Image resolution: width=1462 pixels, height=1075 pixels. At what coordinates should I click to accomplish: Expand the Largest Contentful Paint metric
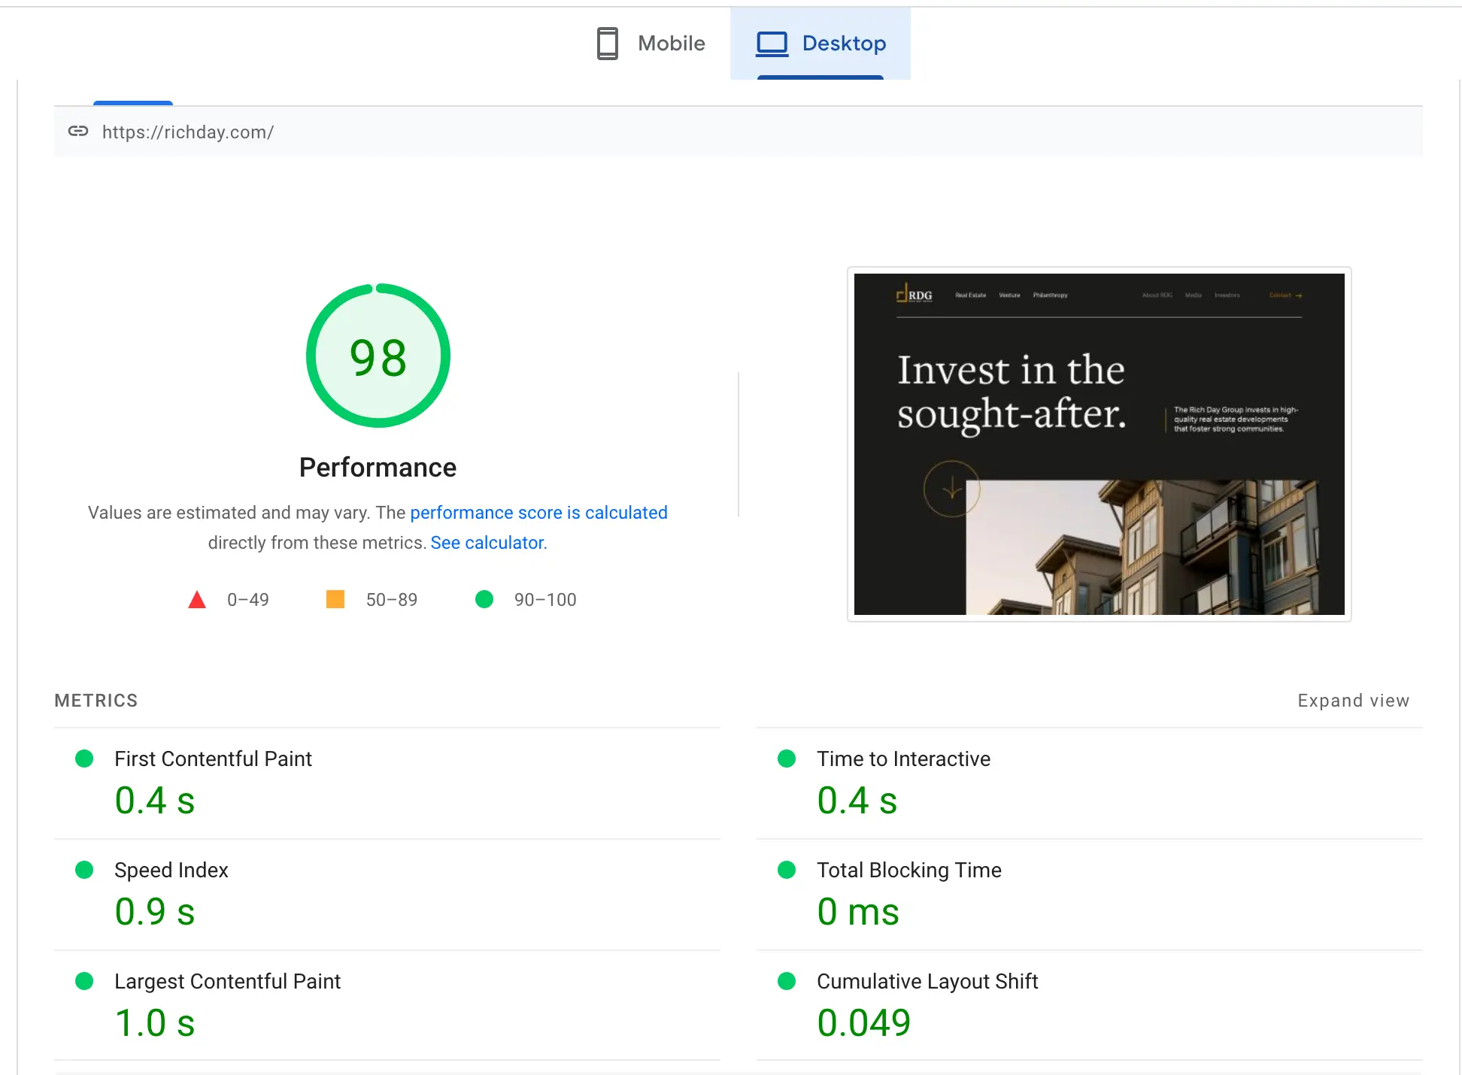point(387,1006)
